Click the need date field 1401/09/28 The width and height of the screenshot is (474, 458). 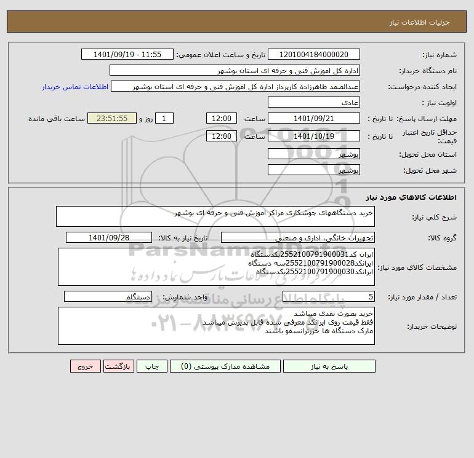point(109,237)
